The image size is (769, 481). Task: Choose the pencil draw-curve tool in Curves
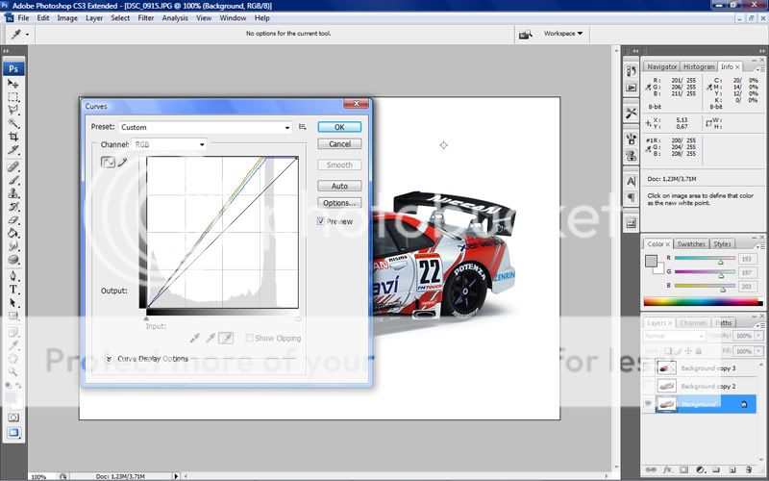pos(122,162)
